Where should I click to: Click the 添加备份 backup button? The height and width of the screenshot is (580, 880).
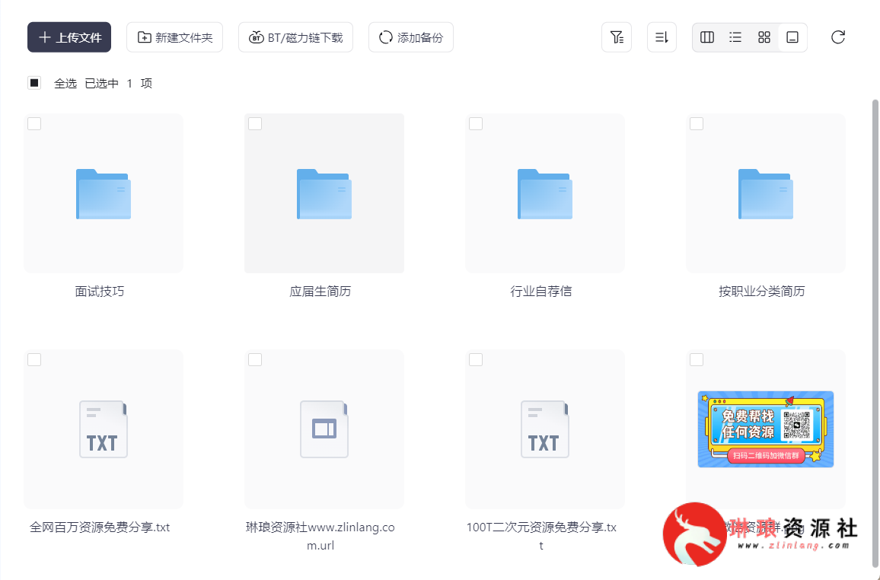[411, 37]
